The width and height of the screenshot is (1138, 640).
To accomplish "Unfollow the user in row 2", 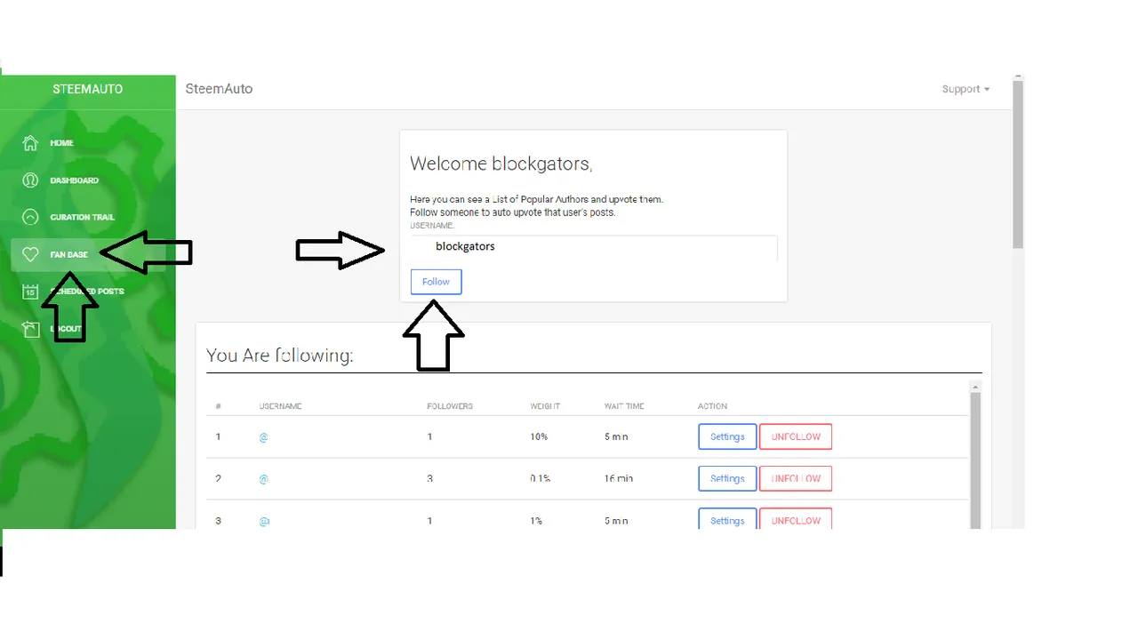I will pyautogui.click(x=796, y=478).
